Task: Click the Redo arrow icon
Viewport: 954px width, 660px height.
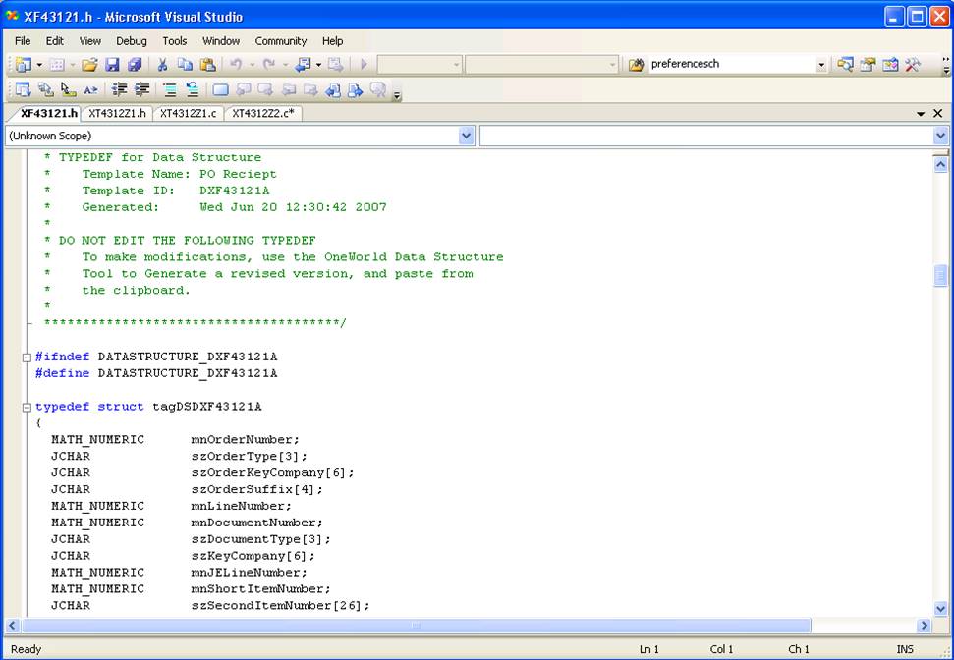Action: click(268, 65)
